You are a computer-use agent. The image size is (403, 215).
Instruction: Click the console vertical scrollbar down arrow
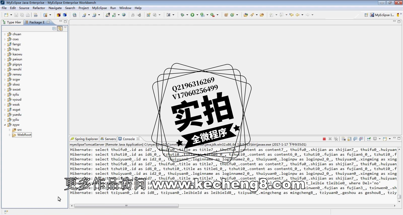pos(399,201)
